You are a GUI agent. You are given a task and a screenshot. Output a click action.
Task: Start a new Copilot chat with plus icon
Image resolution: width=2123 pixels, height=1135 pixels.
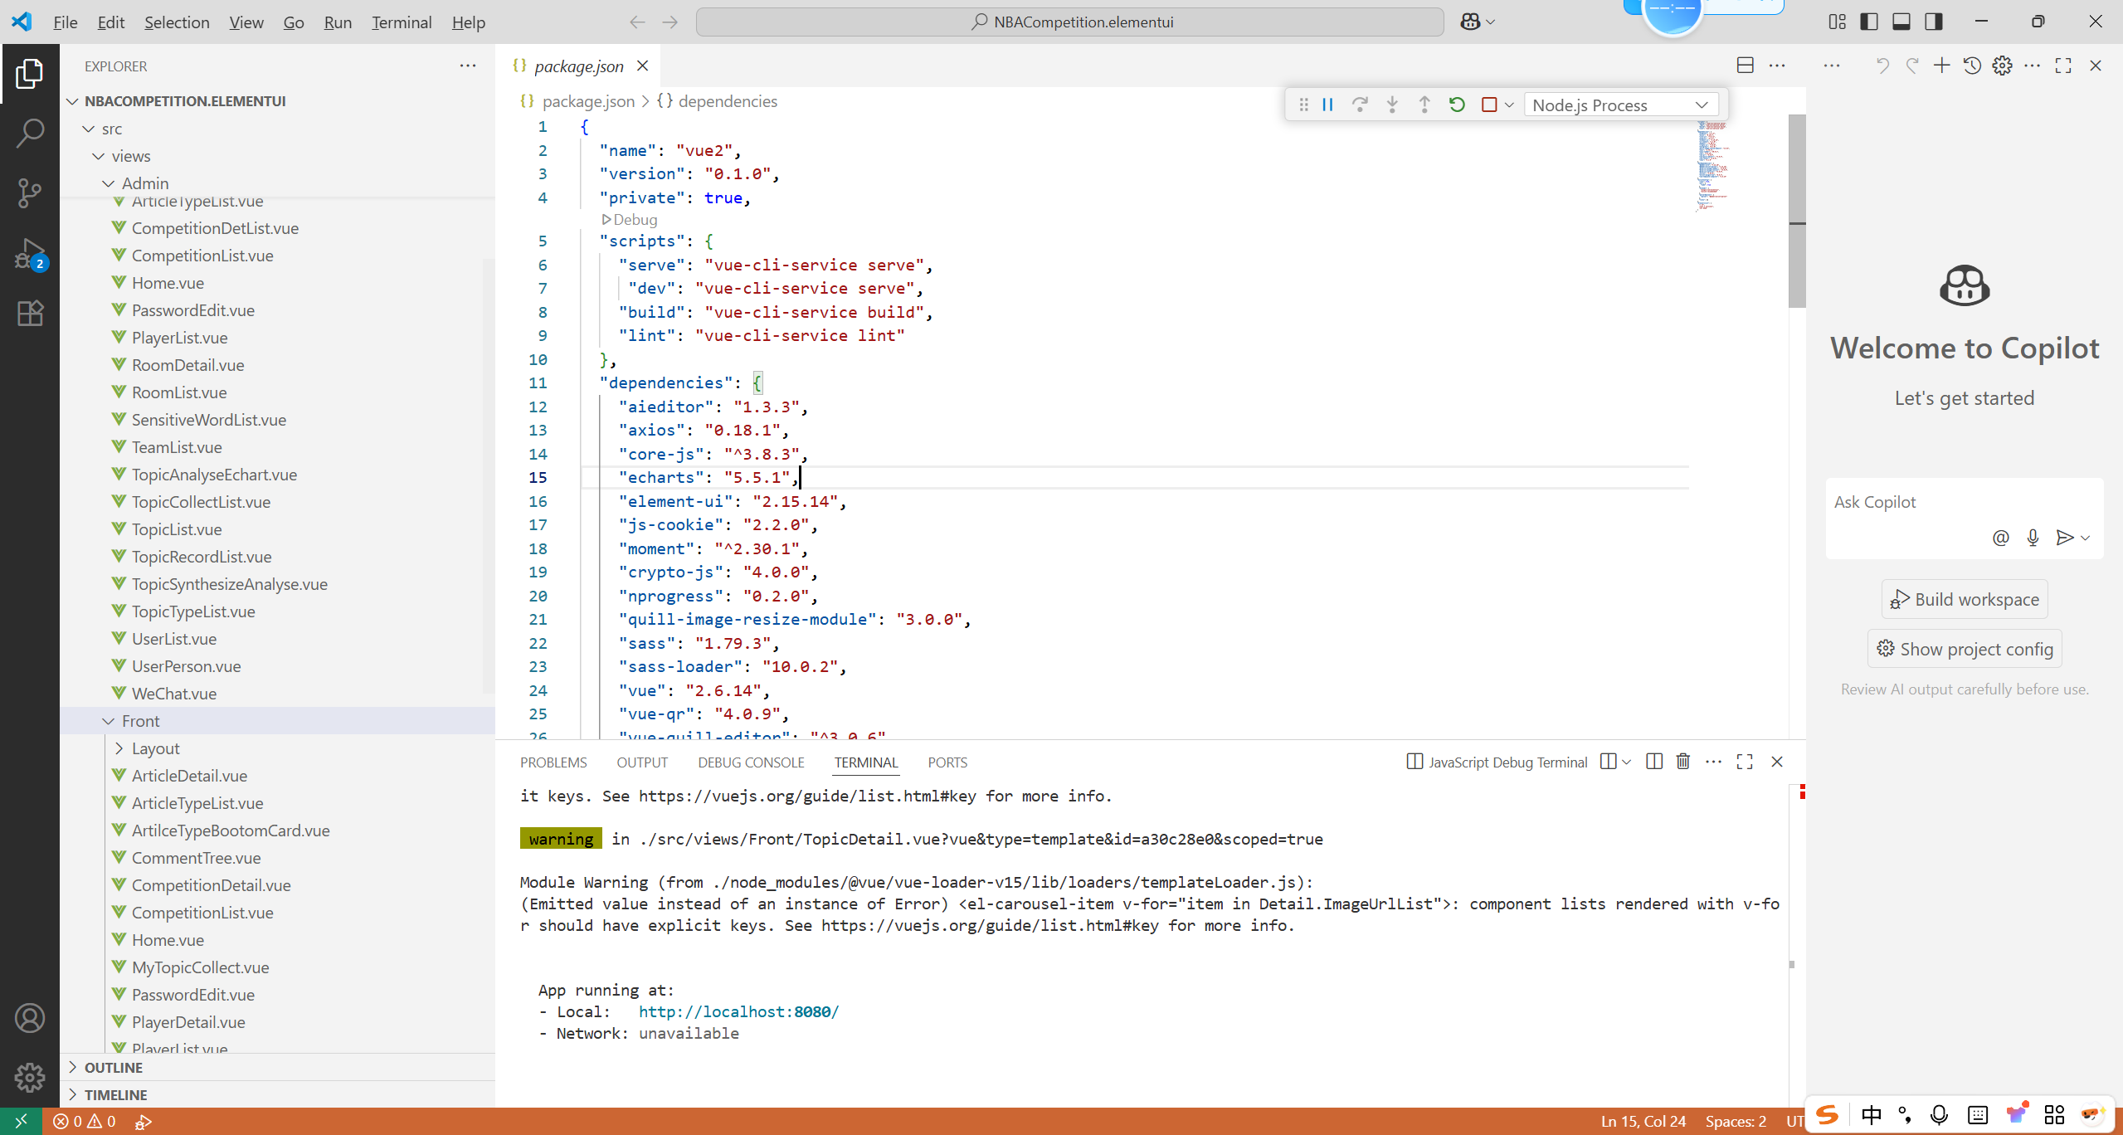[x=1942, y=66]
